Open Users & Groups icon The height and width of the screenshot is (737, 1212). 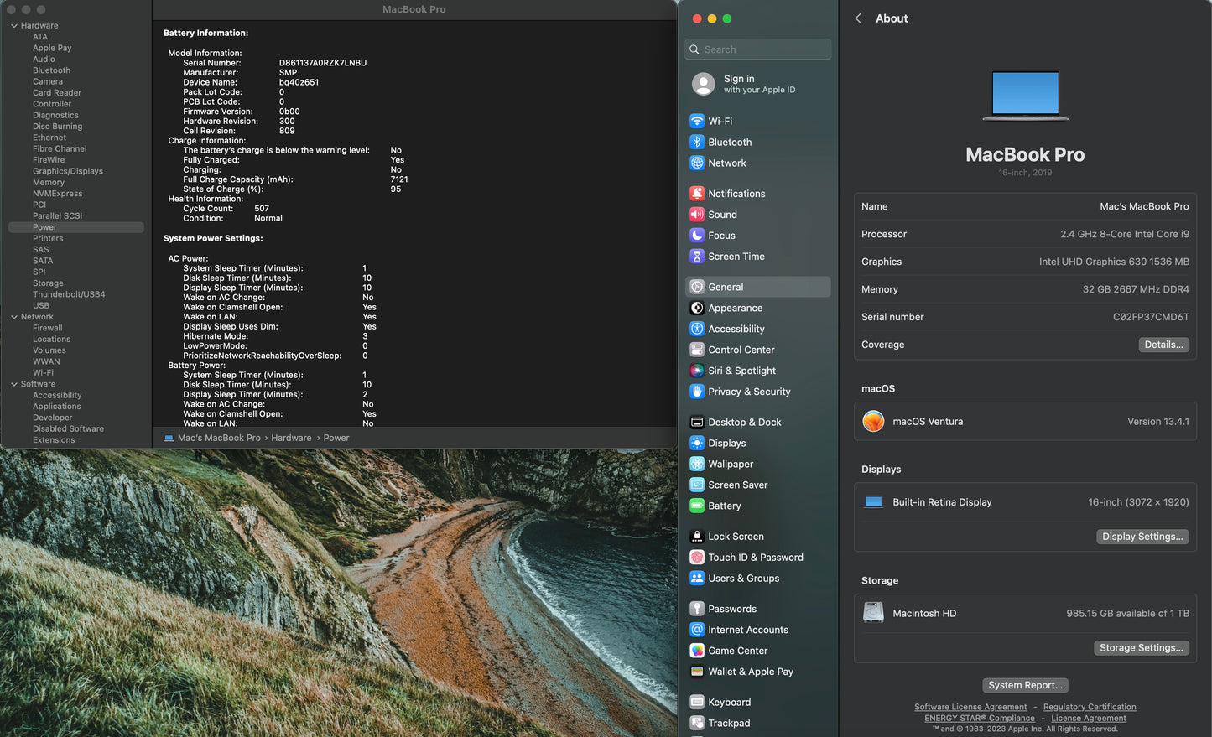pos(697,578)
